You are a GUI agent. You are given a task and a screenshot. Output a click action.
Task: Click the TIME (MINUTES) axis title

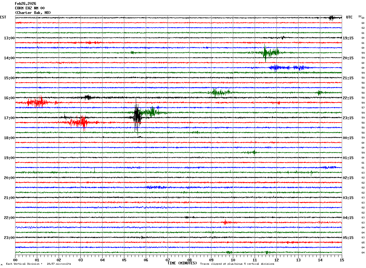click(x=182, y=263)
